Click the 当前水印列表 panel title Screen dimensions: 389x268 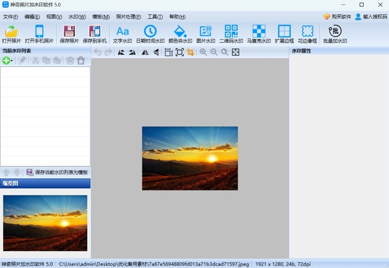click(x=17, y=51)
